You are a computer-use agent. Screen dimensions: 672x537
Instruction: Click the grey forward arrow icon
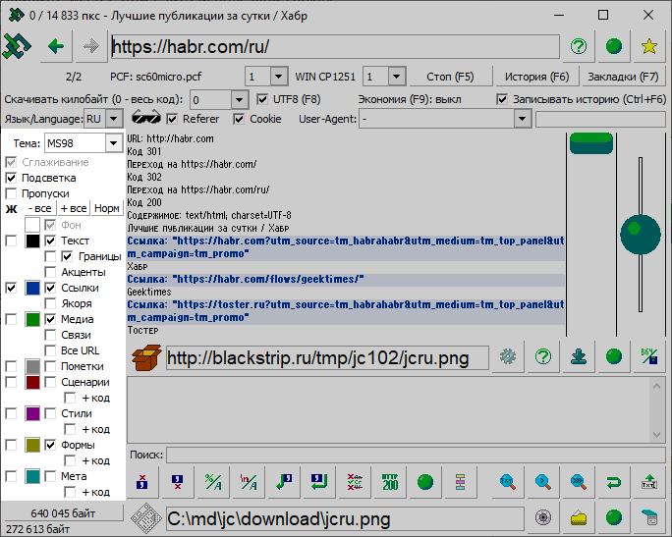pyautogui.click(x=90, y=46)
